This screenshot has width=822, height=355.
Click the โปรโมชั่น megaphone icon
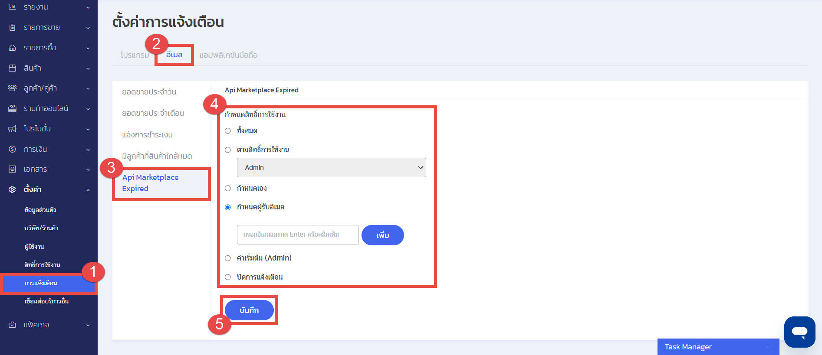tap(12, 129)
